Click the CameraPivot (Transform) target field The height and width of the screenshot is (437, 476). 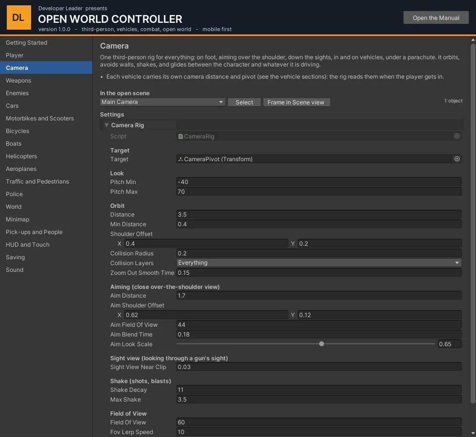(319, 159)
